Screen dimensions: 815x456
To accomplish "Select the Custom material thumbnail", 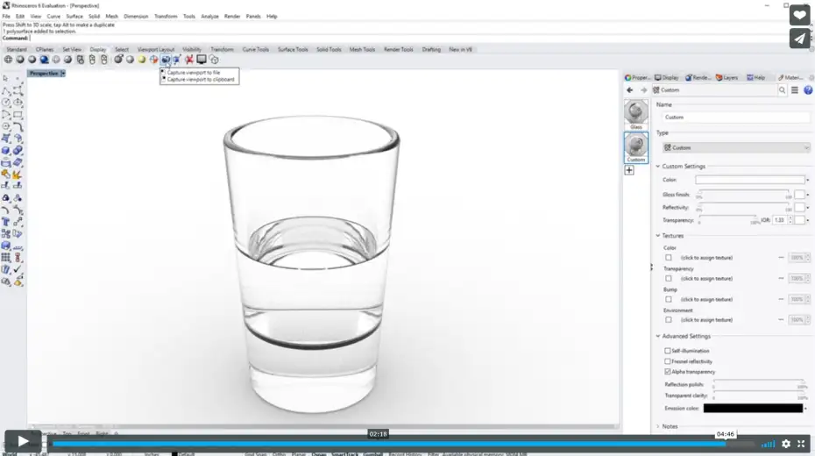I will (635, 147).
